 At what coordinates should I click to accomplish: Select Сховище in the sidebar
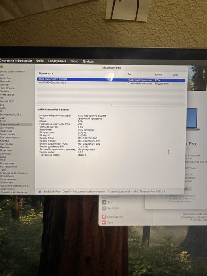click(6, 154)
